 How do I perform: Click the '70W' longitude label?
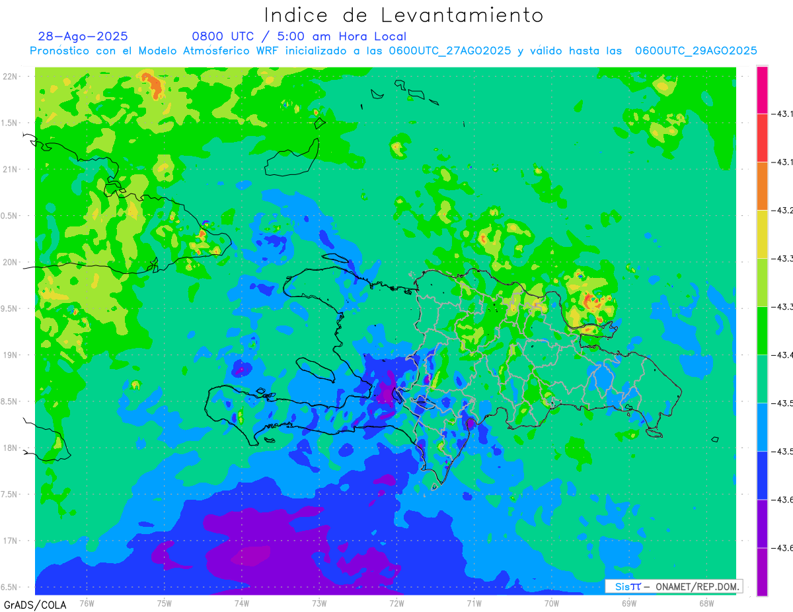[551, 603]
